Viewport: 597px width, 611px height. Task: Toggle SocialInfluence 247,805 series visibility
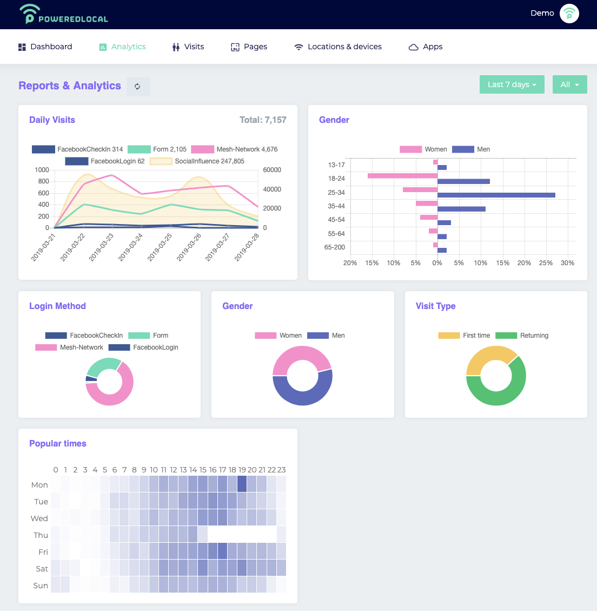(197, 161)
